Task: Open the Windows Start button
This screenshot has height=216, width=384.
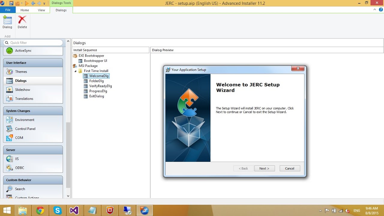Action: click(7, 210)
